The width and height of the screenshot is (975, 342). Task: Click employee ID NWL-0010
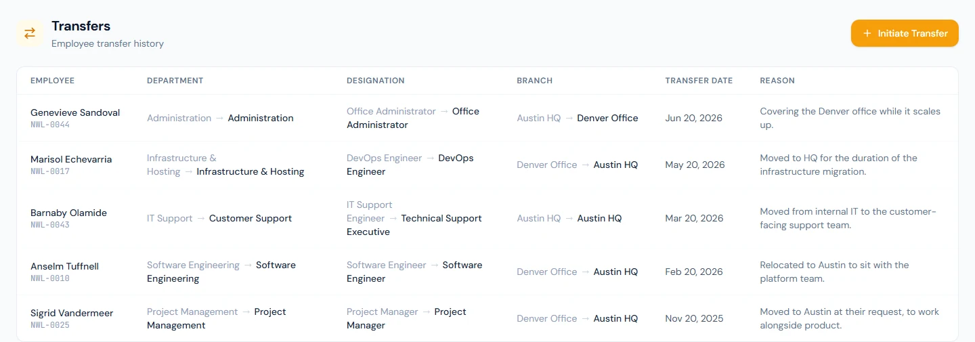[50, 278]
